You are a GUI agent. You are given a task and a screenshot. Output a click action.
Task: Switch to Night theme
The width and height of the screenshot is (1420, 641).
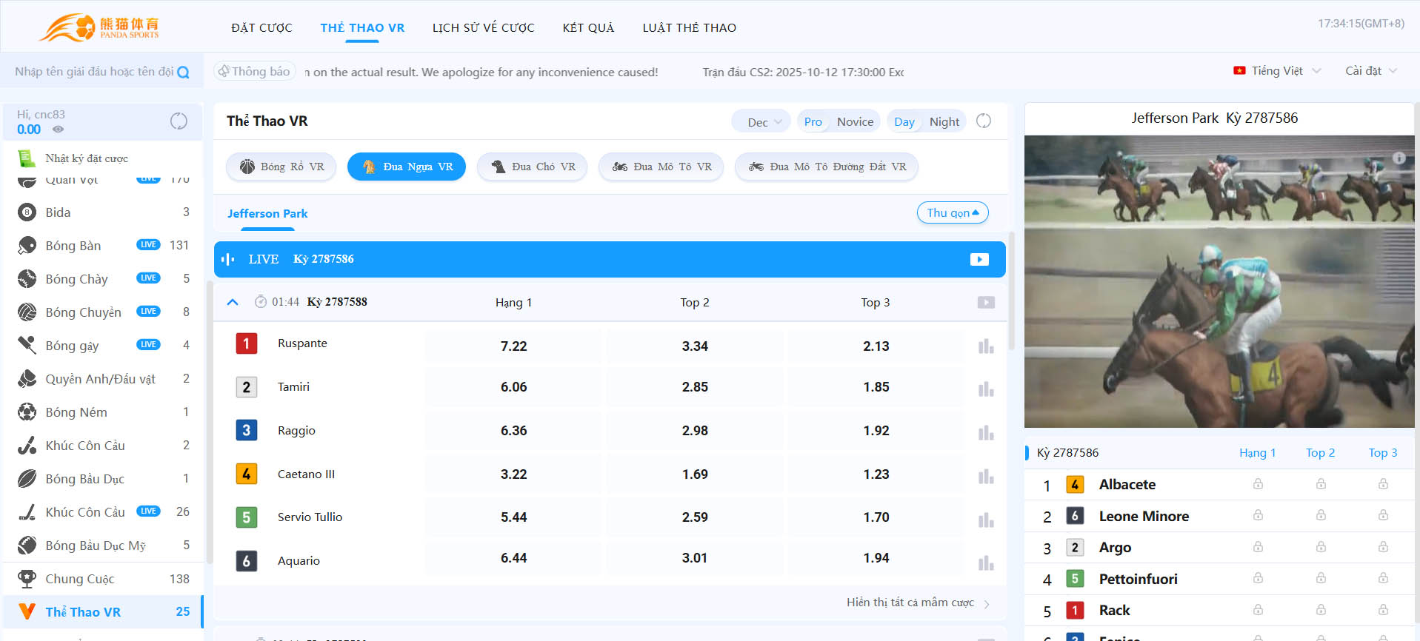pyautogui.click(x=944, y=122)
